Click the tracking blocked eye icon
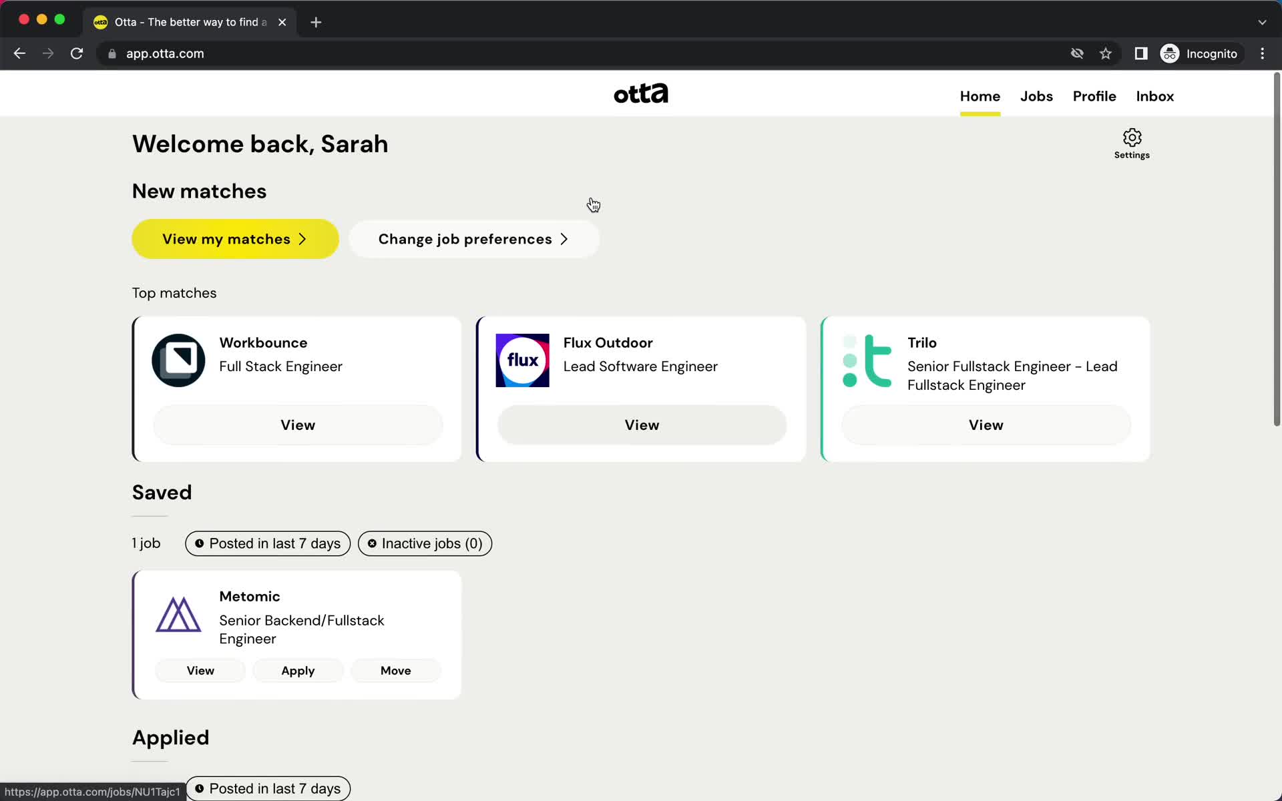 pyautogui.click(x=1077, y=53)
